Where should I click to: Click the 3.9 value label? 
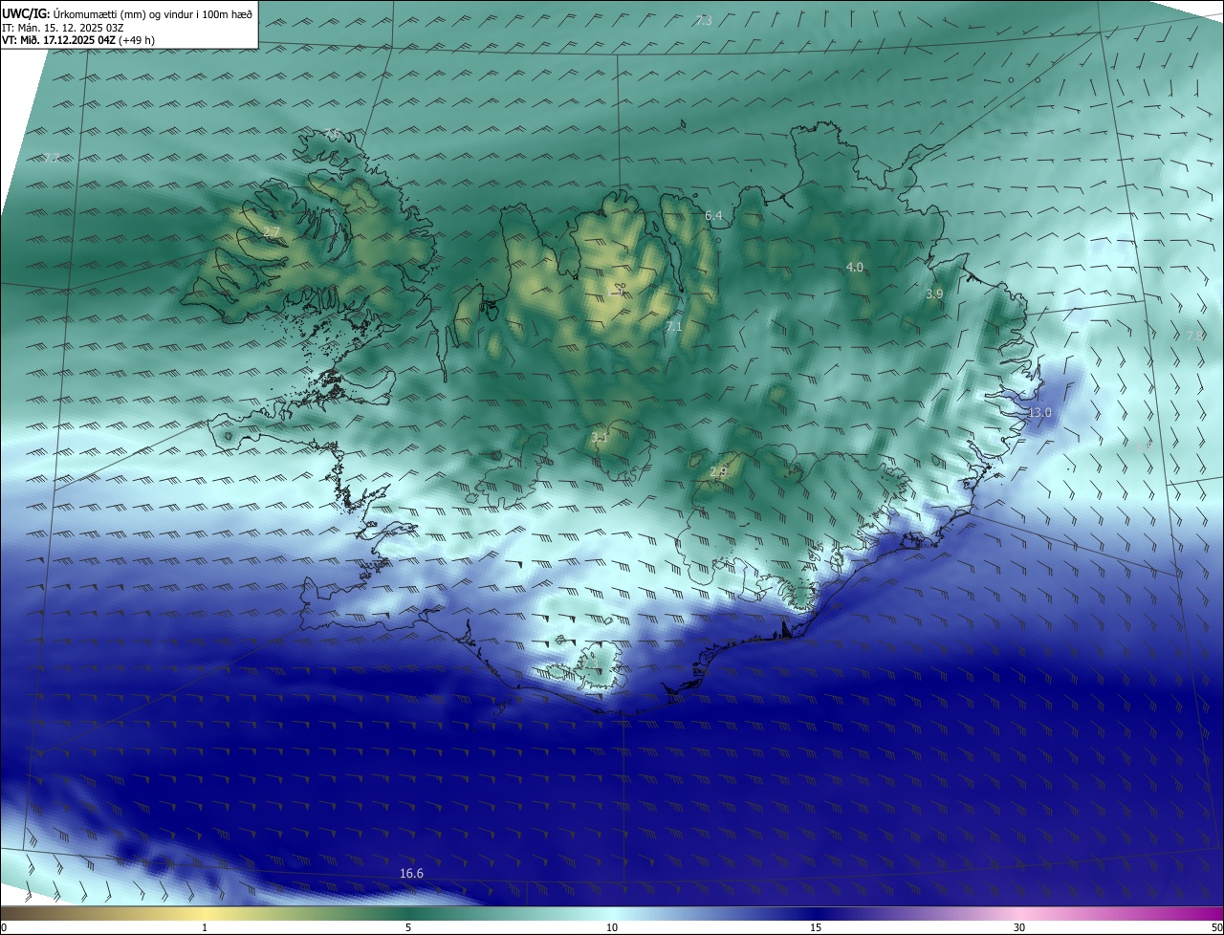(x=934, y=294)
